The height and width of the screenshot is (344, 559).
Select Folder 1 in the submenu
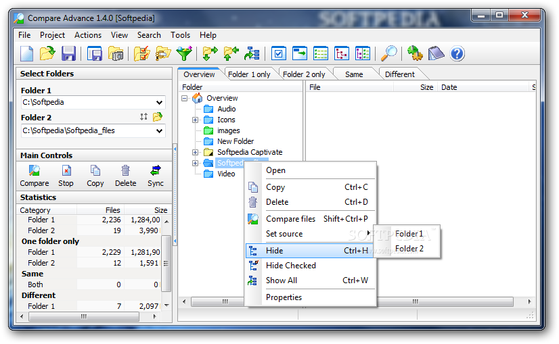409,234
